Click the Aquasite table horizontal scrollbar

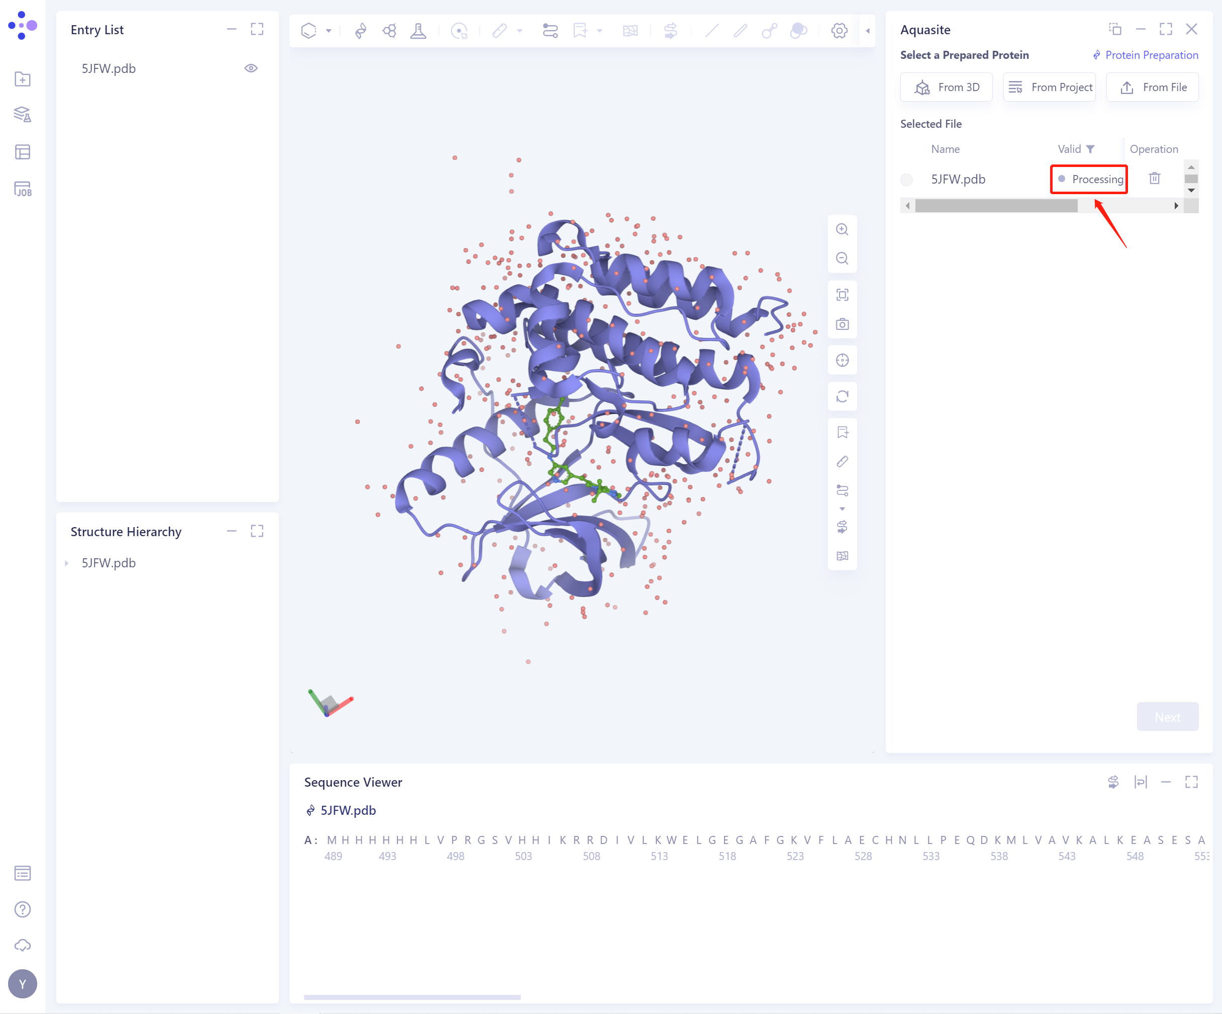[996, 206]
